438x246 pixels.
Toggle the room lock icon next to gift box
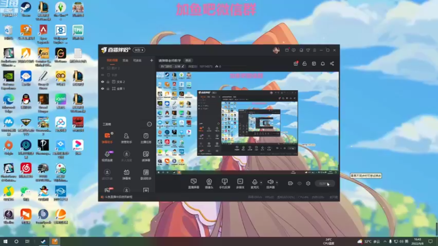(x=304, y=63)
